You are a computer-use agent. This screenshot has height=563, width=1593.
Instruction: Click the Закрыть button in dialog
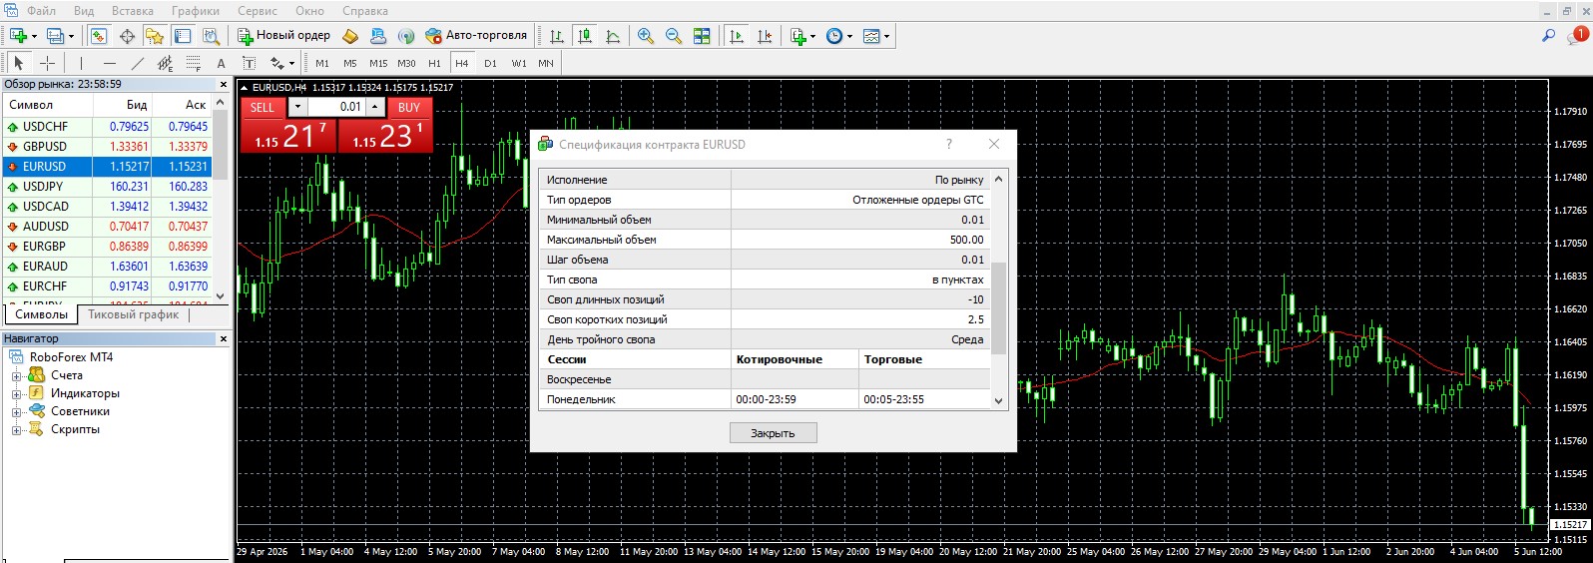tap(773, 433)
